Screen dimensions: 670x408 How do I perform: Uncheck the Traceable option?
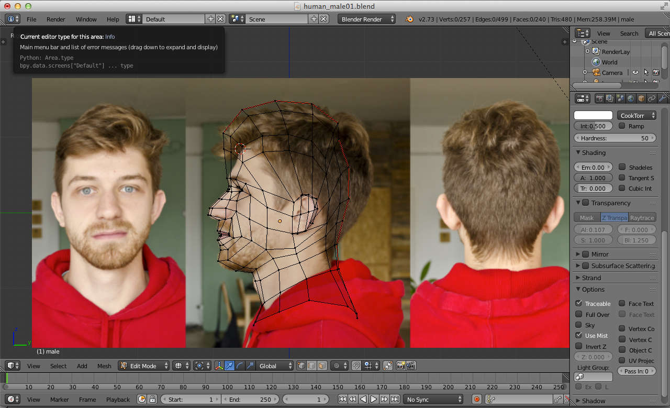click(578, 303)
